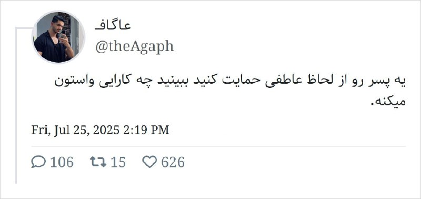The width and height of the screenshot is (421, 199).
Task: Open the profile picture avatar
Action: point(58,37)
